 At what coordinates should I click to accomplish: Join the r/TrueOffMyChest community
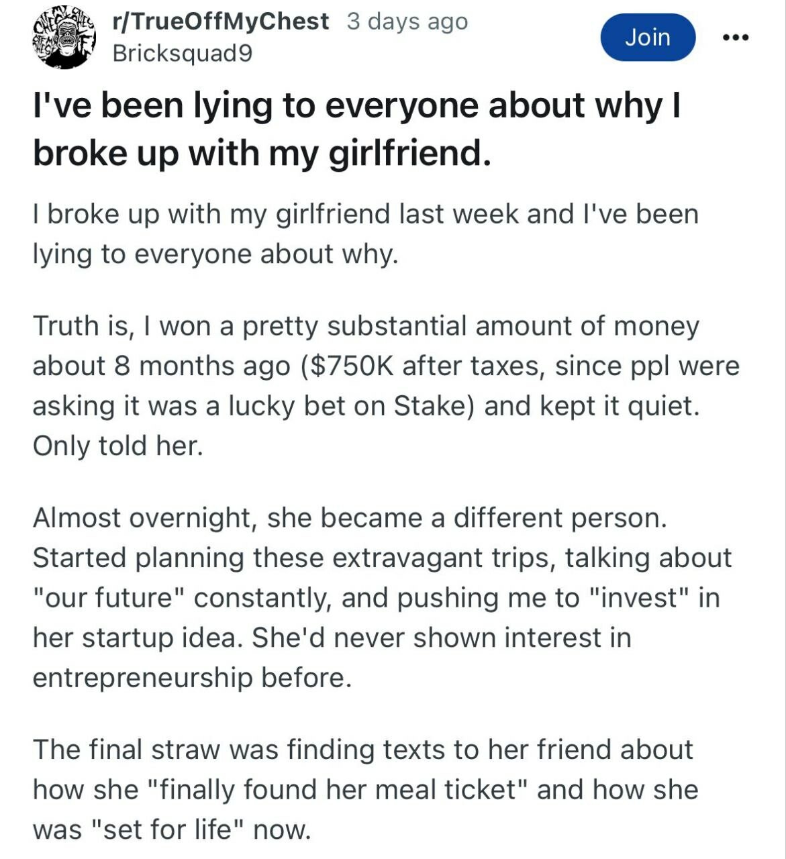coord(648,37)
